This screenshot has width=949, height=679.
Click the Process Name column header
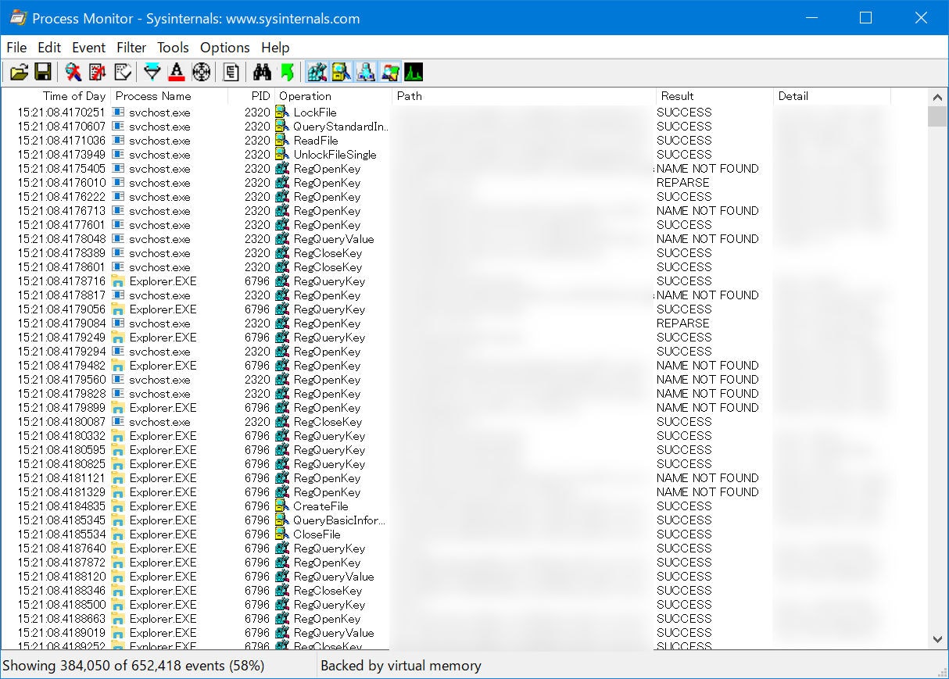point(169,96)
